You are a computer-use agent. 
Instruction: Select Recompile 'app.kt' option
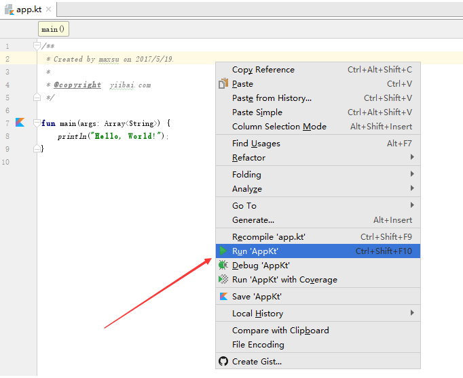(269, 237)
